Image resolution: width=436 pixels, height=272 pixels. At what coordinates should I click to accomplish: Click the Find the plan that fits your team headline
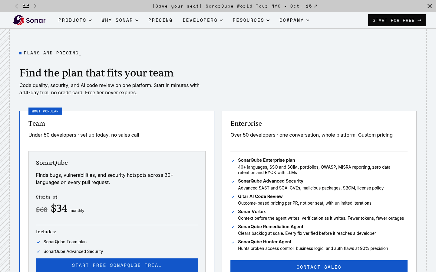click(97, 73)
